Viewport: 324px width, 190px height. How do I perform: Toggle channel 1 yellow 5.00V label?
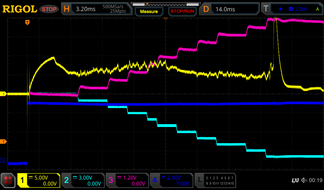coord(39,180)
